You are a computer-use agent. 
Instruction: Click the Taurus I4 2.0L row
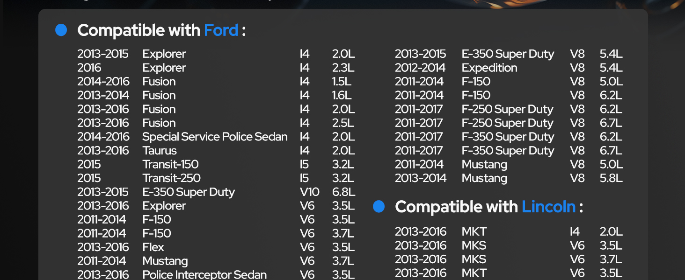click(216, 151)
